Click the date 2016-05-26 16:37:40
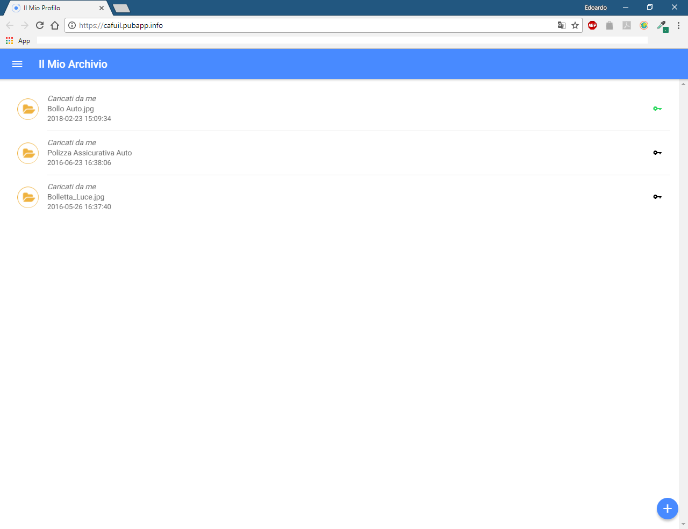The height and width of the screenshot is (529, 688). click(79, 207)
